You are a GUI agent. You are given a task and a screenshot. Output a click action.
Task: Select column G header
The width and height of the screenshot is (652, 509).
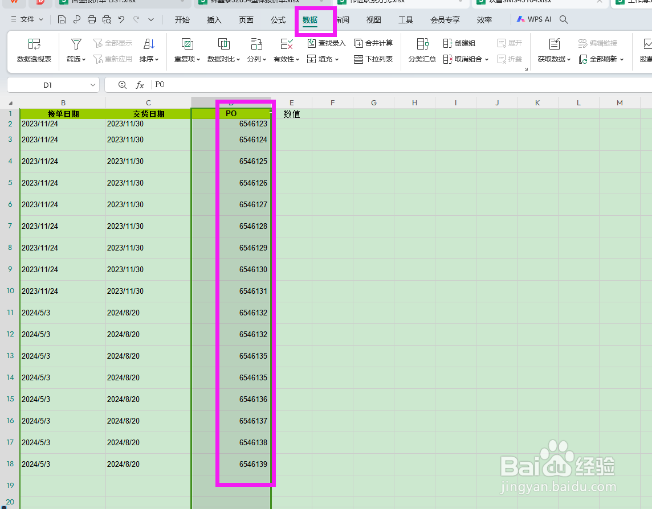(x=374, y=102)
